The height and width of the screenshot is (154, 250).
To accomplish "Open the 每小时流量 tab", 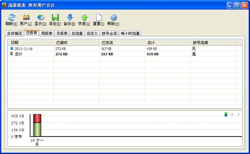I will 130,33.
